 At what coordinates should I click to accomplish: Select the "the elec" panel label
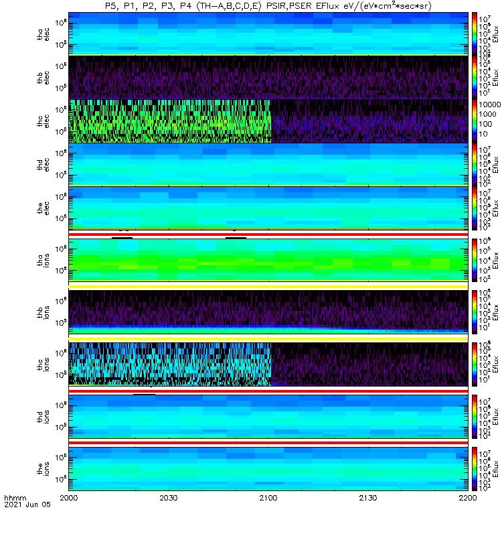43,208
